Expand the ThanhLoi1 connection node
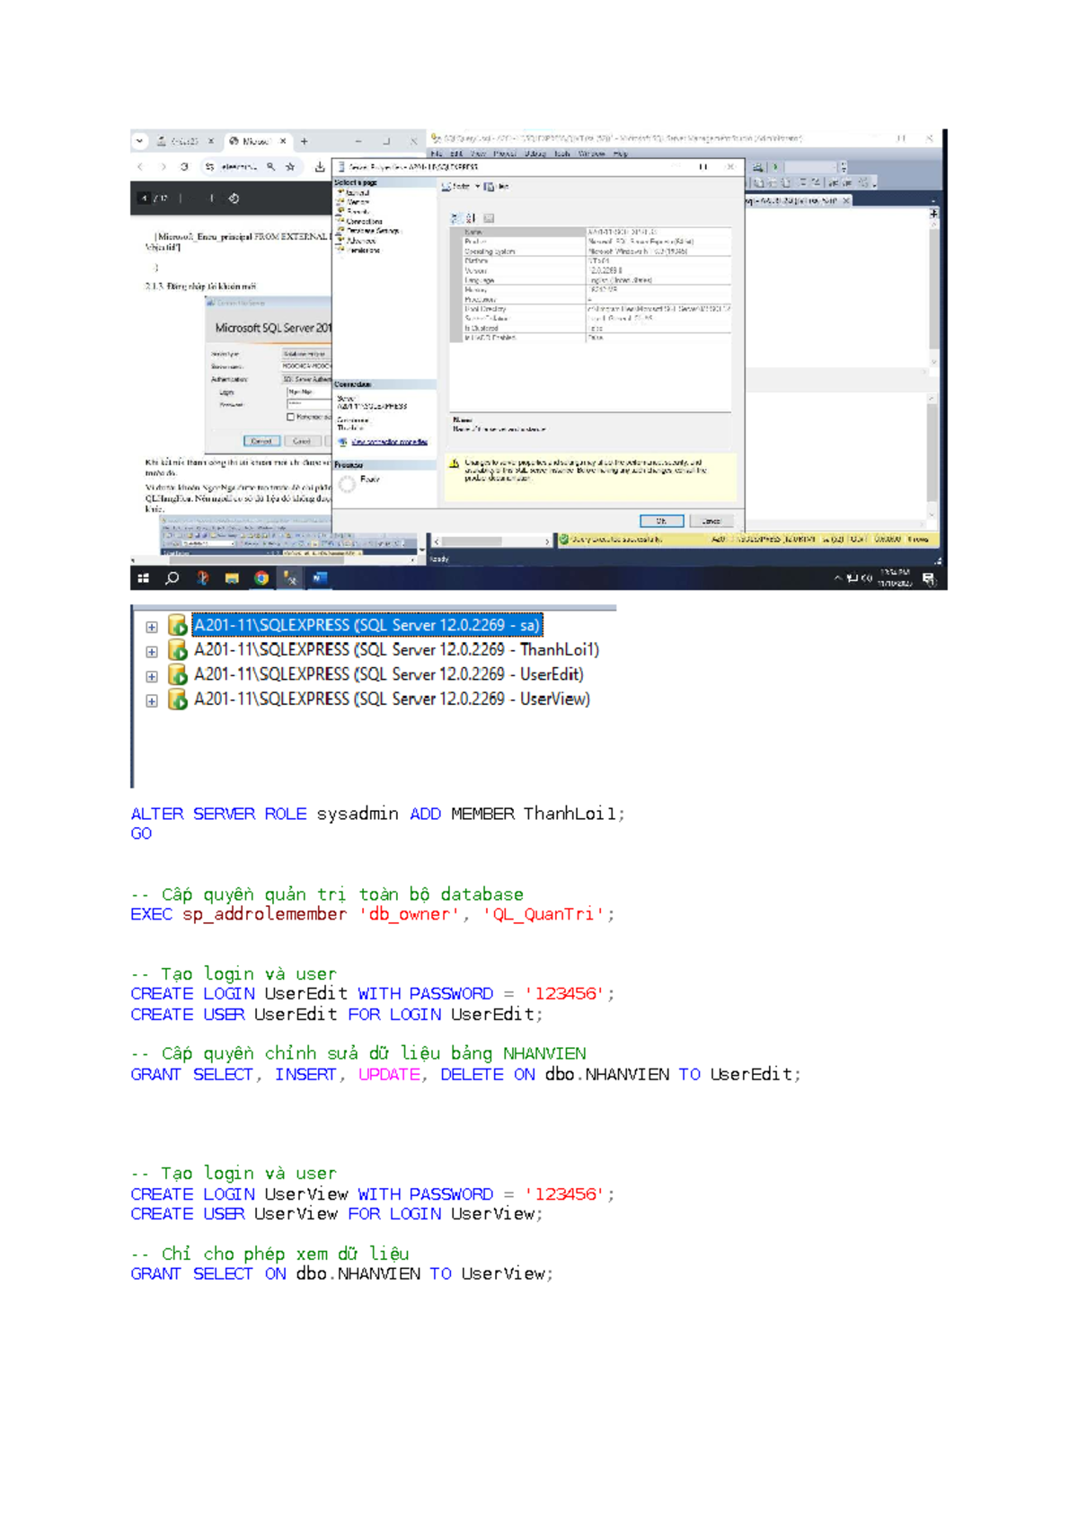 152,652
